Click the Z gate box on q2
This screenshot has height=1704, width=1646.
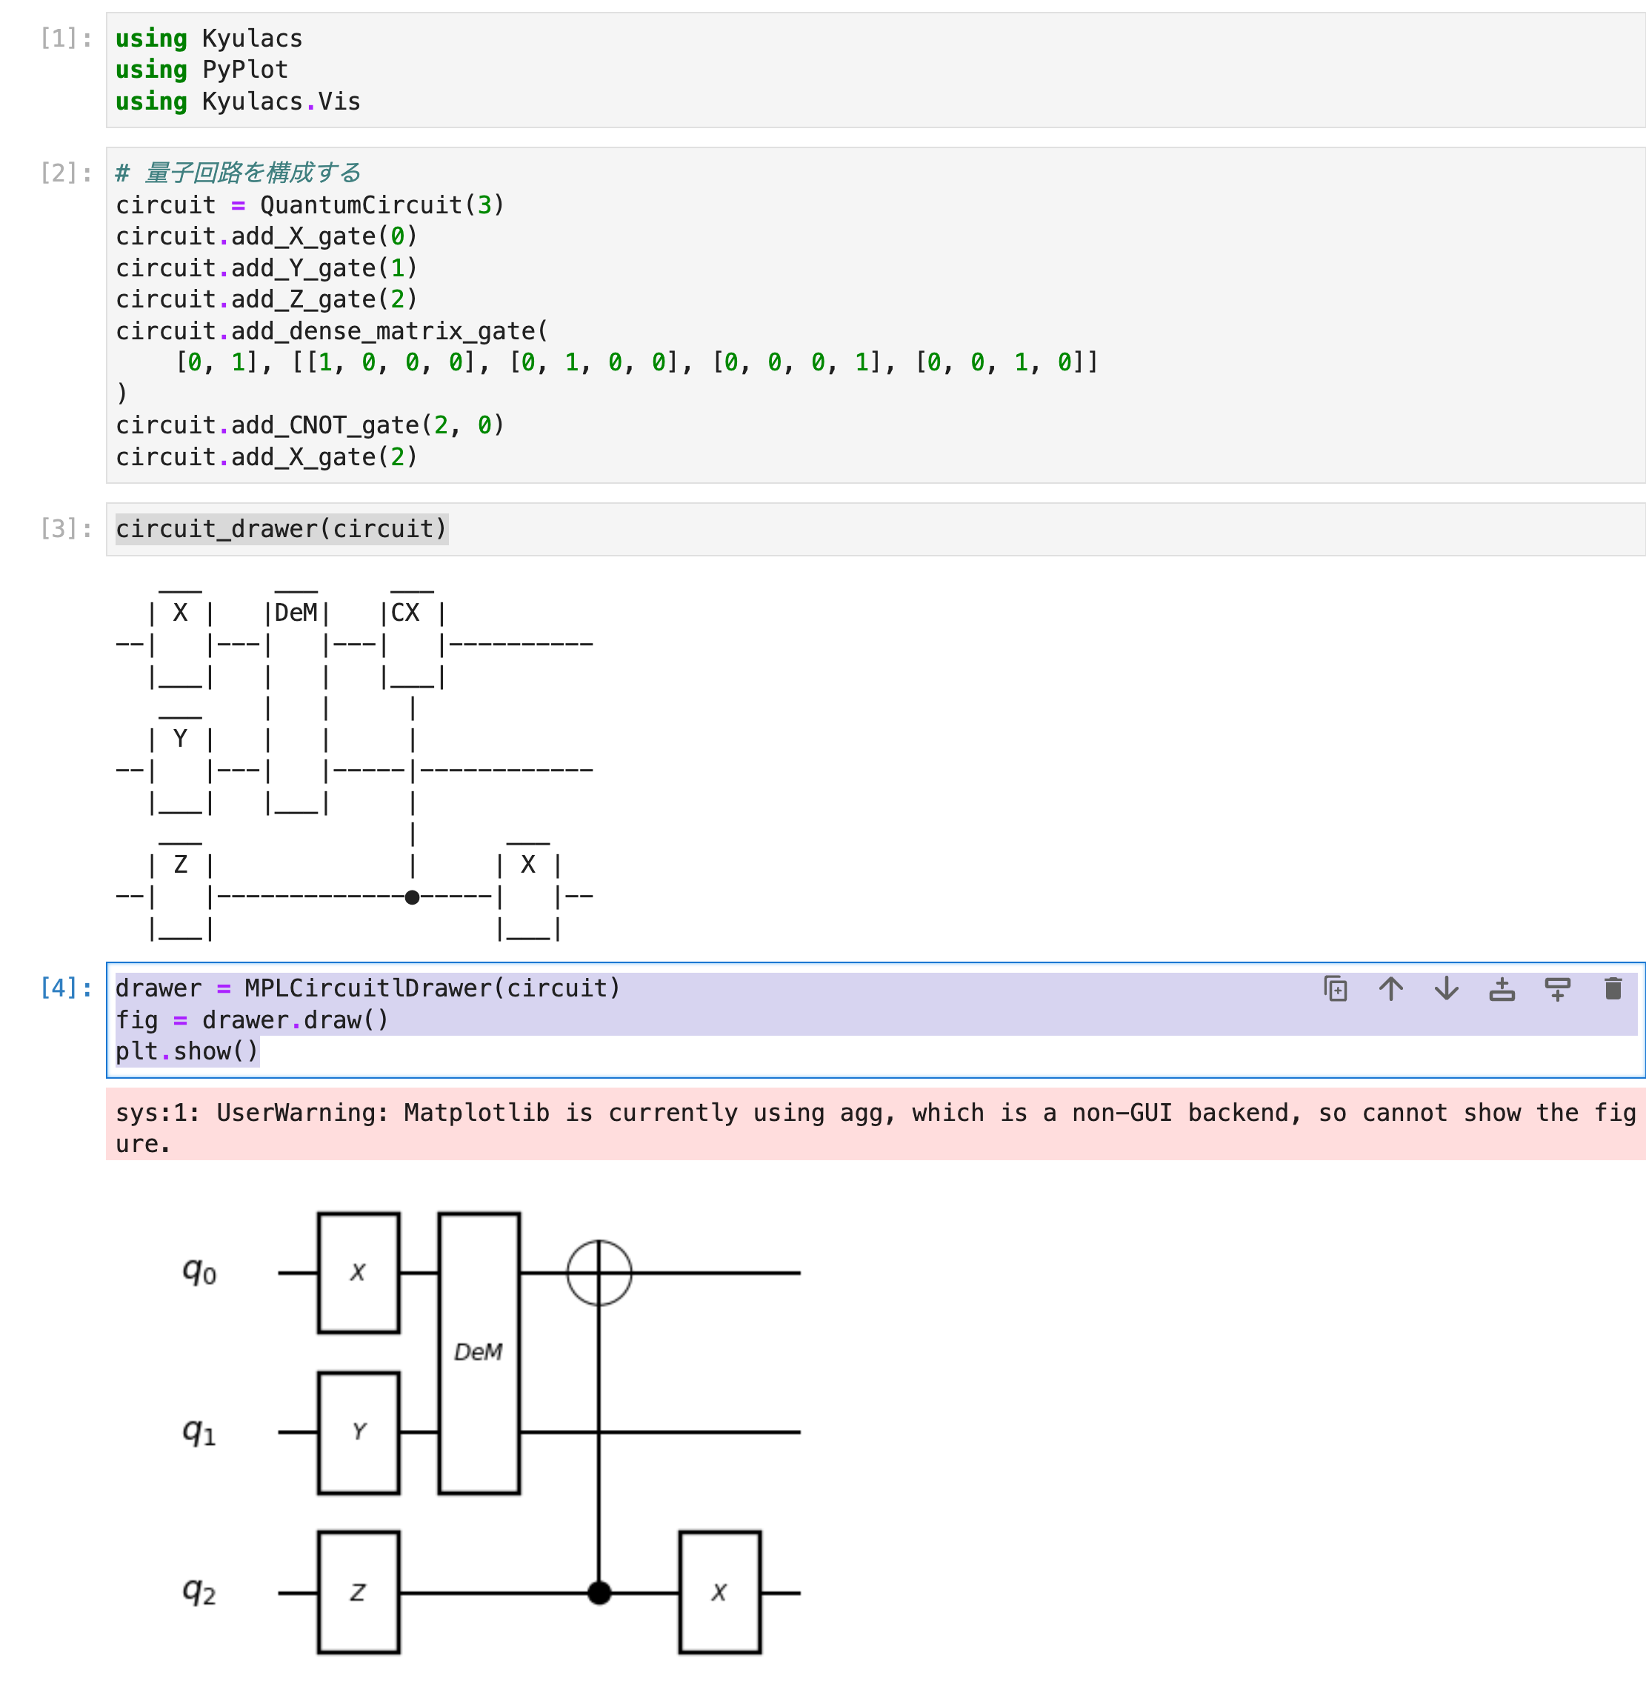(x=358, y=1592)
